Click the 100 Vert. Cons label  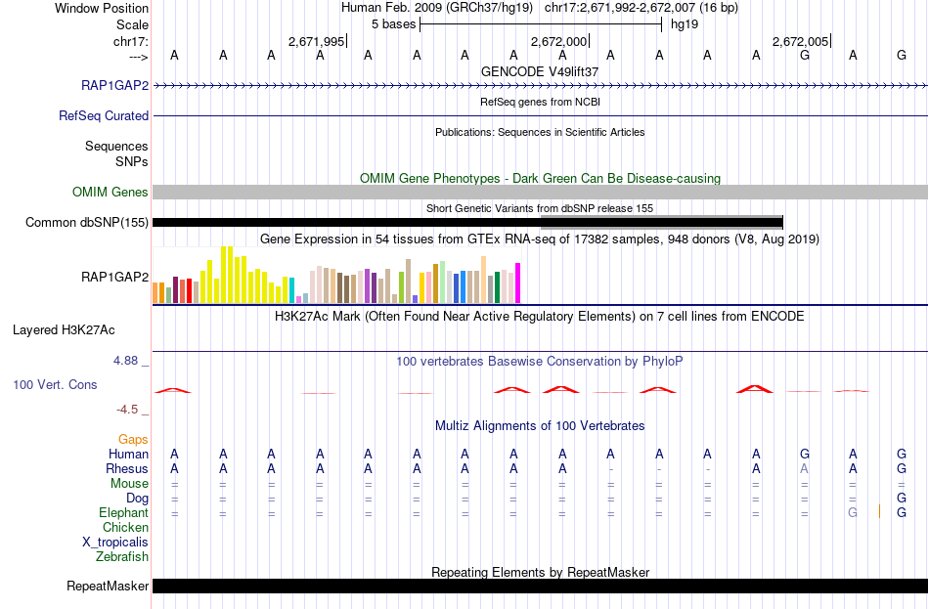[x=55, y=384]
